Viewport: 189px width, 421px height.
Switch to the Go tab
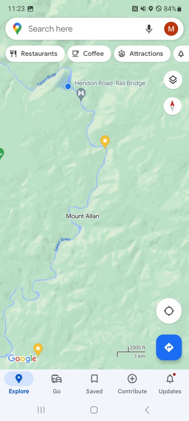point(57,384)
